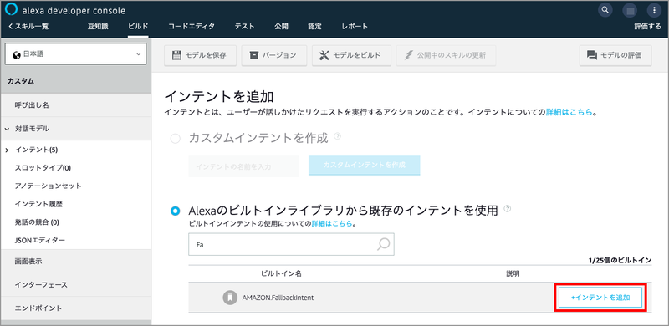Select the カスタムインテントを作成 radio button
The image size is (669, 326).
pyautogui.click(x=176, y=139)
